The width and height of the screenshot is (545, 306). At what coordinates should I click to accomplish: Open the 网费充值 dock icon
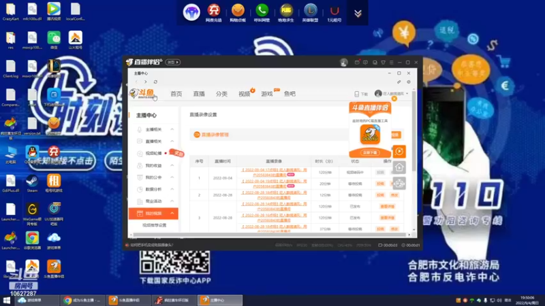(213, 13)
